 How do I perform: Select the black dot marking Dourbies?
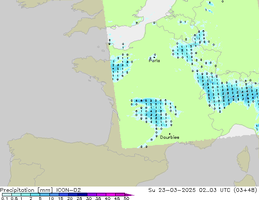pos(170,134)
